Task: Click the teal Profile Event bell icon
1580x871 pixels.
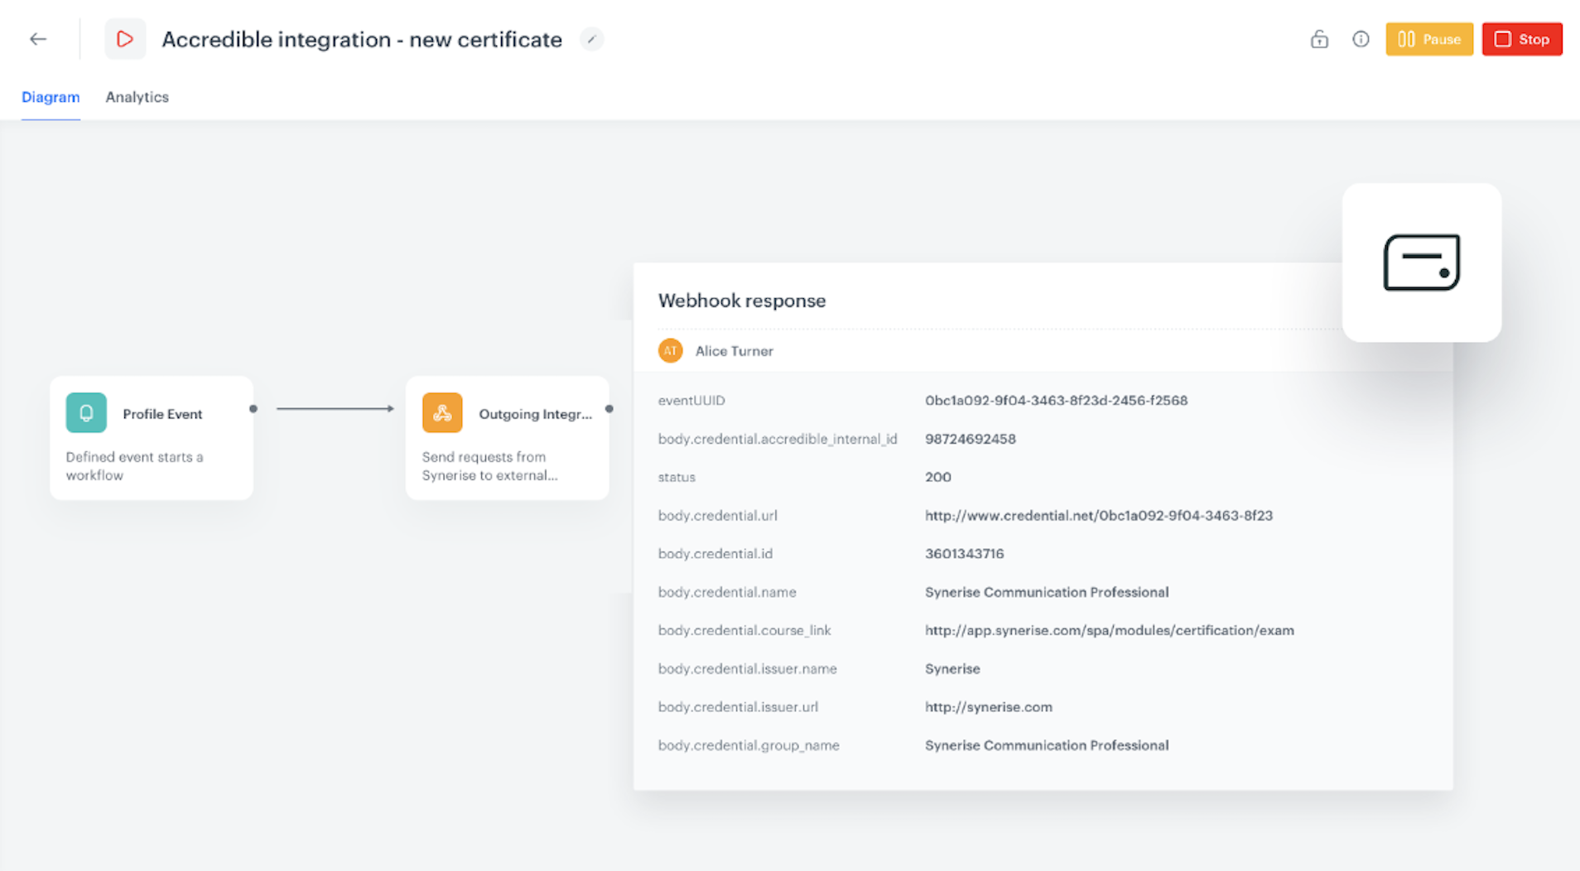Action: pos(86,412)
